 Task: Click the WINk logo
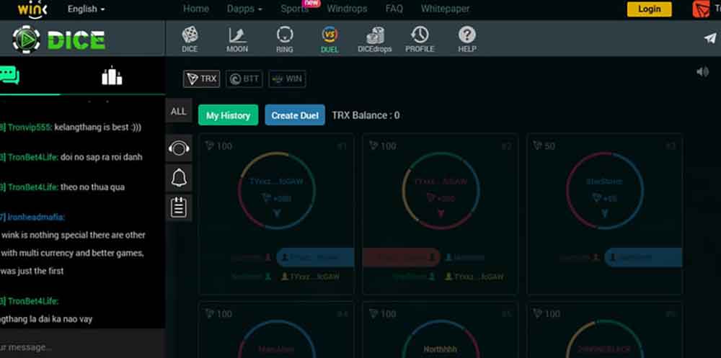tap(32, 9)
